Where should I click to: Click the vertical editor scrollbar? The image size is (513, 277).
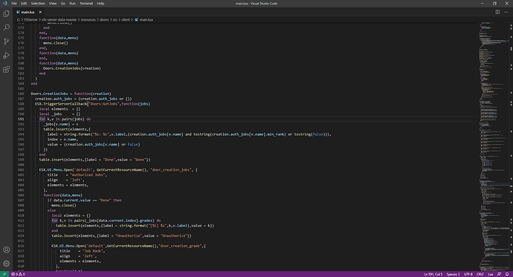[511, 146]
